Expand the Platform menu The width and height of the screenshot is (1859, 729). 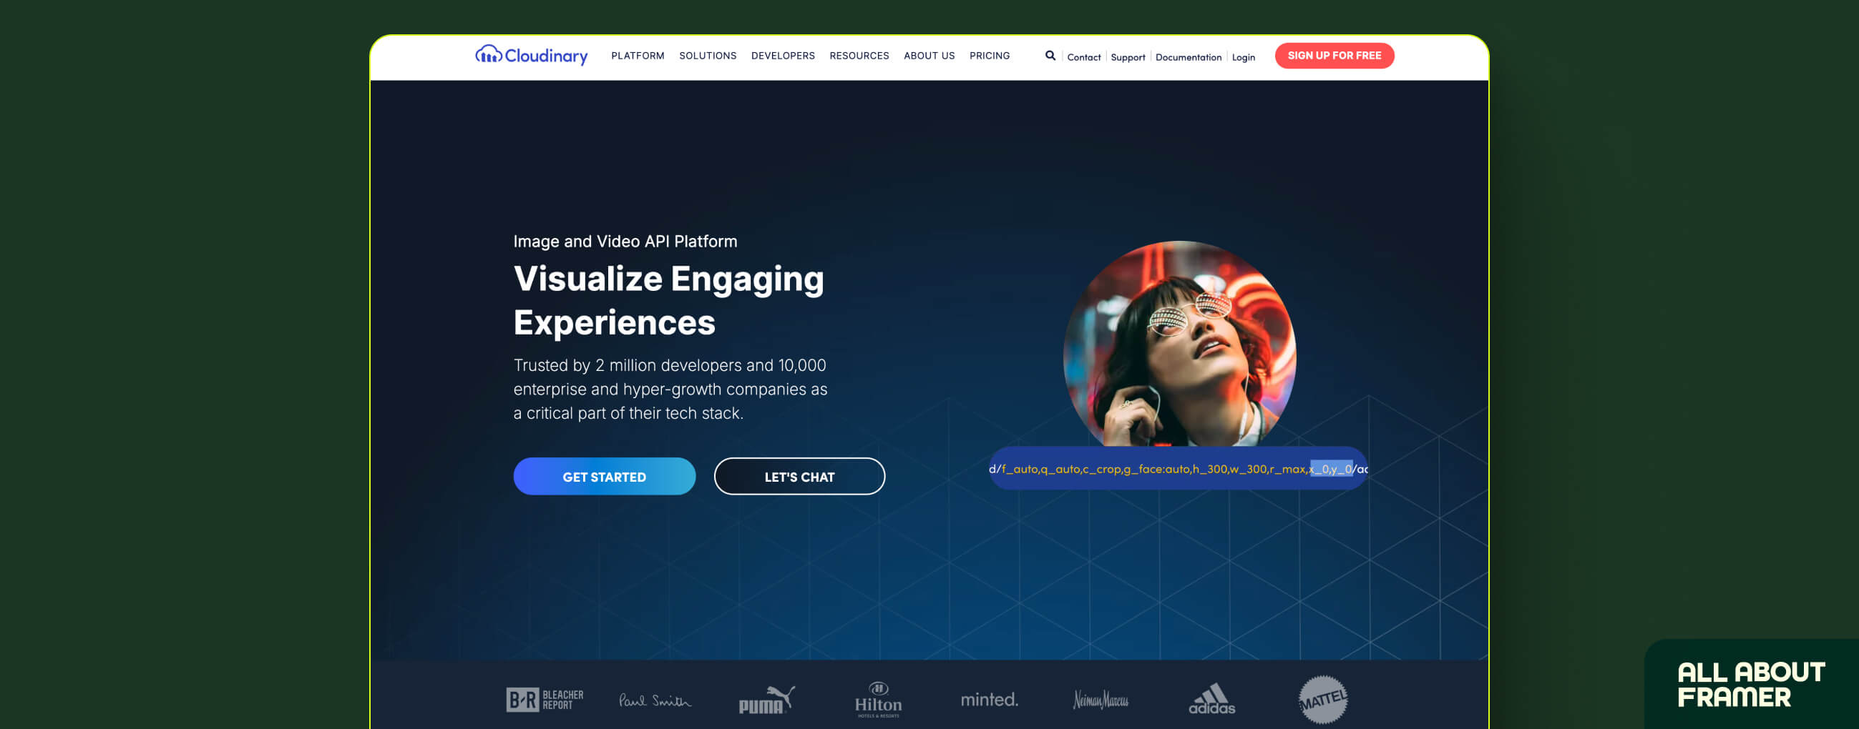638,56
